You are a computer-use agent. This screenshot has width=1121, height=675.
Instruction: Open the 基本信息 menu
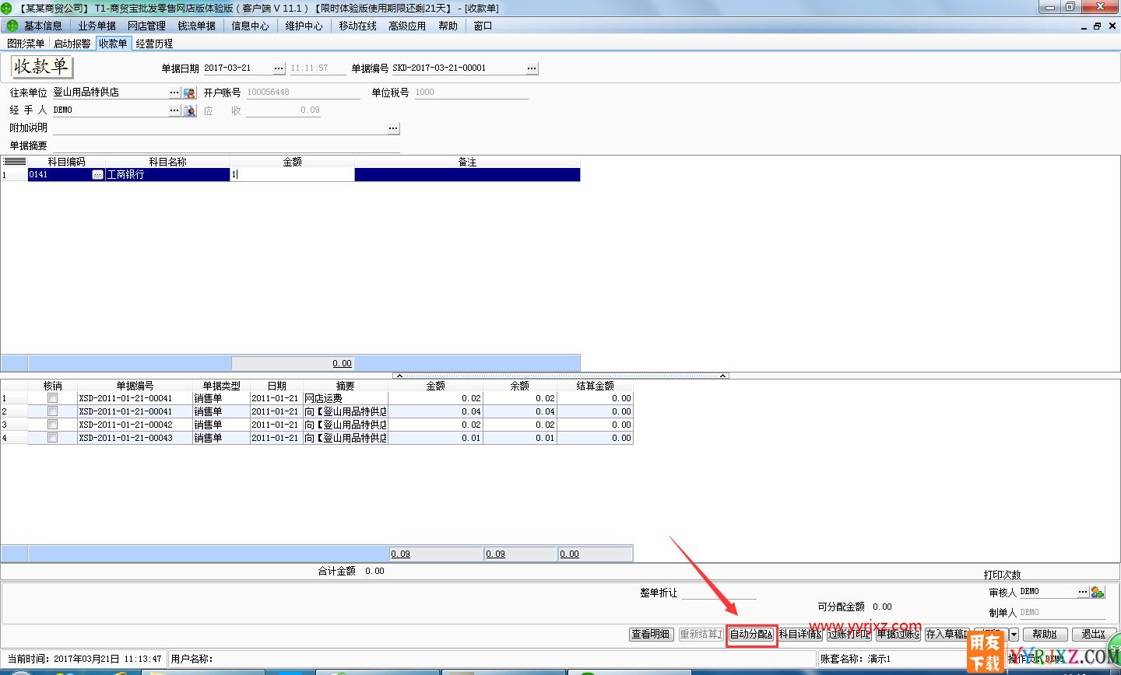point(43,26)
